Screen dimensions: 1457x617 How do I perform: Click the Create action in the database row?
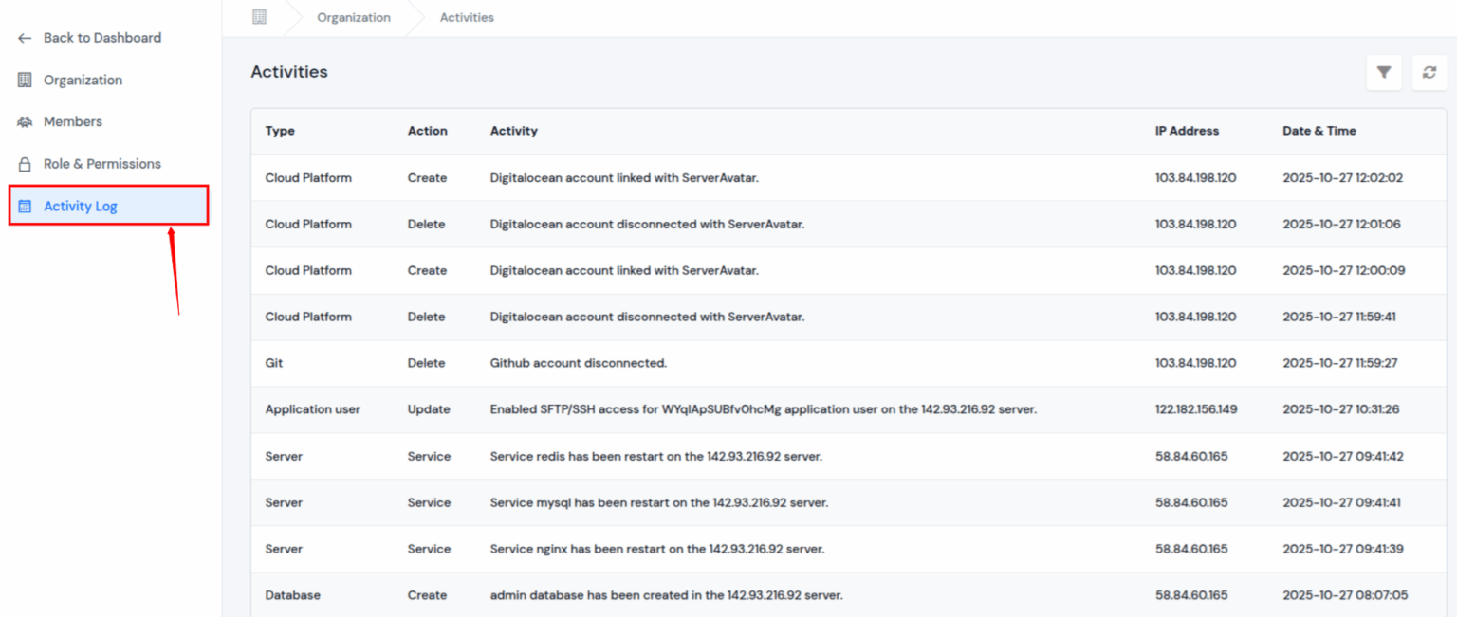(x=427, y=595)
